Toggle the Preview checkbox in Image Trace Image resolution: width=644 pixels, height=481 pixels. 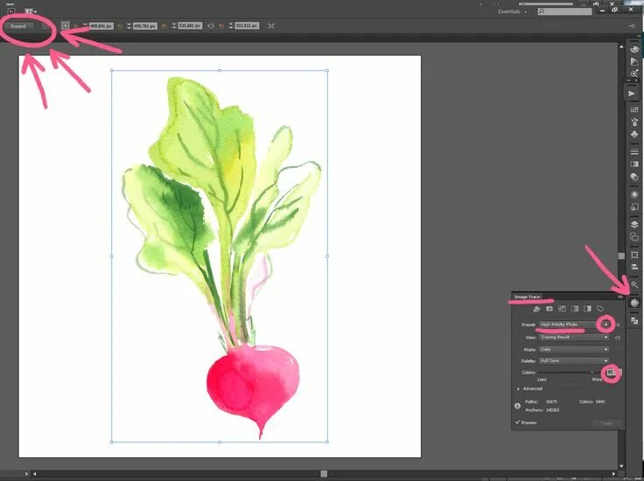[x=517, y=422]
